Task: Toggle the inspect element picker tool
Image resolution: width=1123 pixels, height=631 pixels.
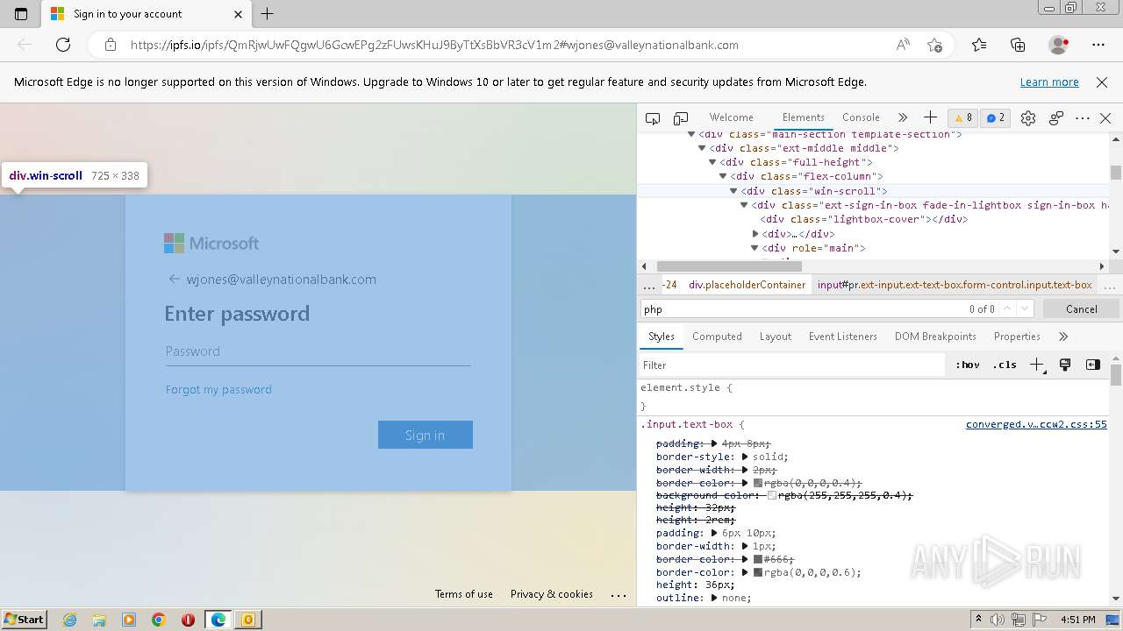Action: pyautogui.click(x=653, y=118)
